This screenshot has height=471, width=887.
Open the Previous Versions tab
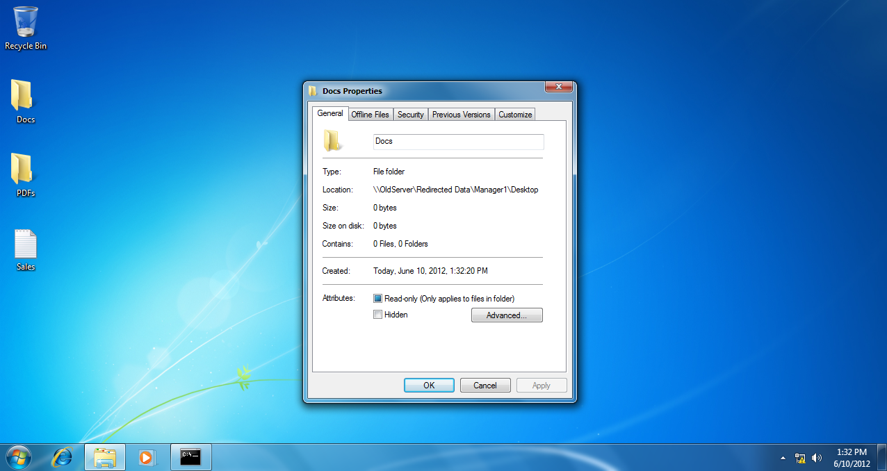tap(461, 114)
